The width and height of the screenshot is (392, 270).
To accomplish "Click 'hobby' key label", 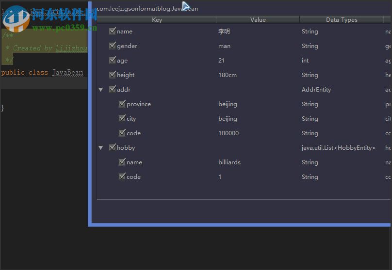I will pos(126,148).
